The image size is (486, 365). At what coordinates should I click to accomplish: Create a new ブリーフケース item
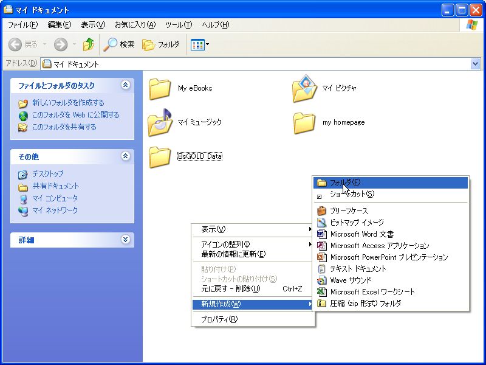[x=391, y=211]
